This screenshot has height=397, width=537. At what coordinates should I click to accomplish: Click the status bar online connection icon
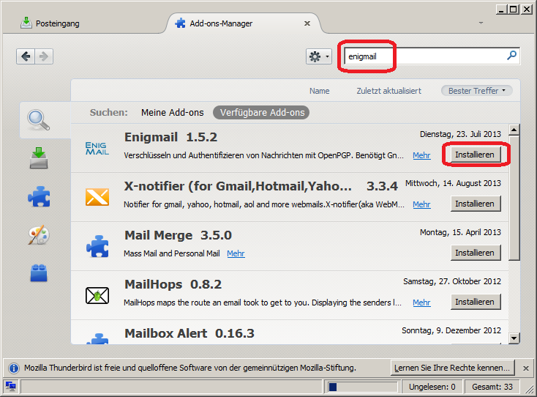coord(10,386)
